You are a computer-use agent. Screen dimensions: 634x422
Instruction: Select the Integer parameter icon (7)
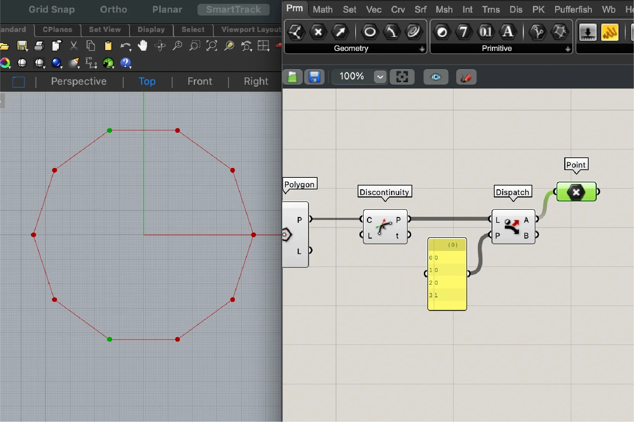point(464,32)
